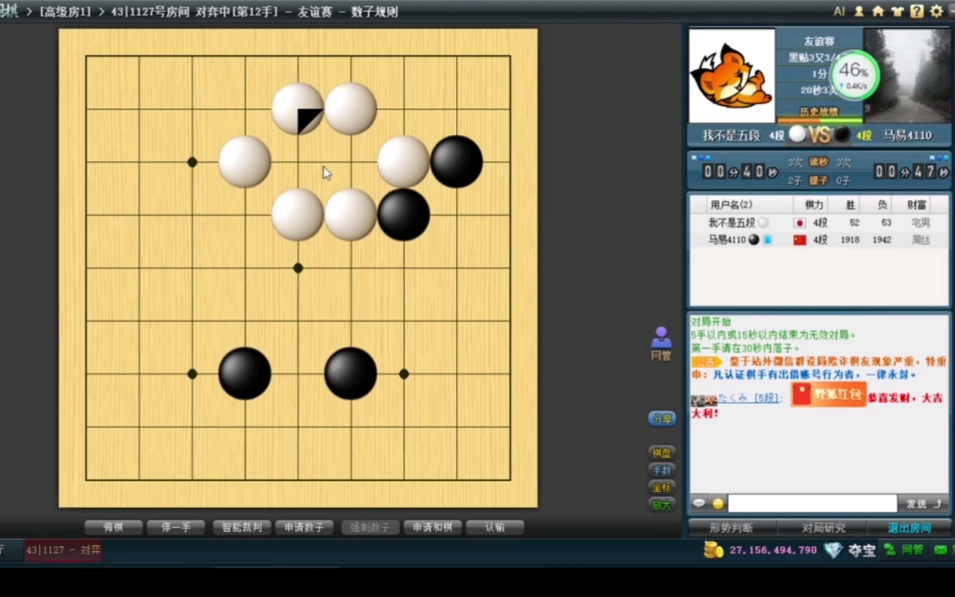
Task: Open the user profile icon in top bar
Action: pyautogui.click(x=858, y=11)
